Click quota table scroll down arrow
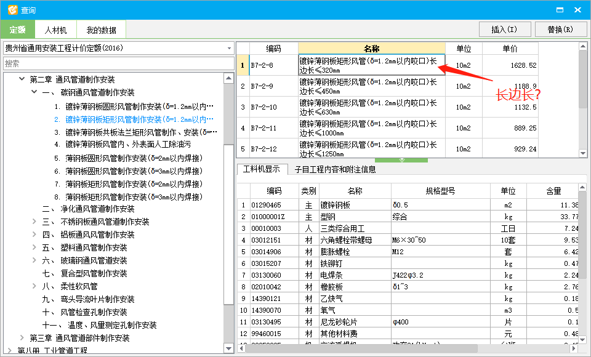Screen dimensions: 591x357 583,153
